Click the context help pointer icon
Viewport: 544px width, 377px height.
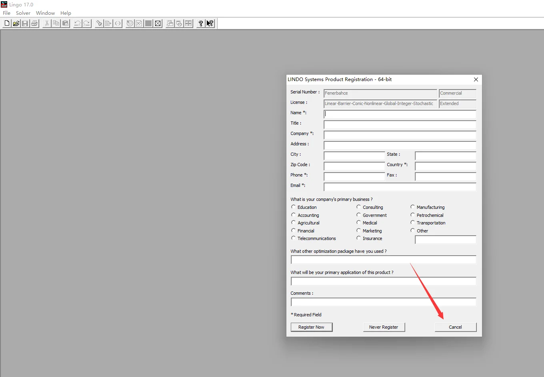click(210, 24)
